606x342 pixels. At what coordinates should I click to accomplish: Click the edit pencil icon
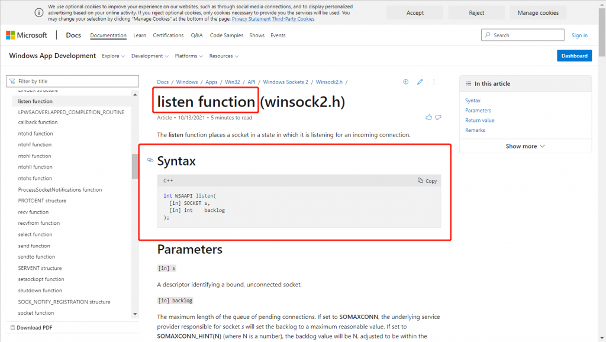(x=420, y=82)
